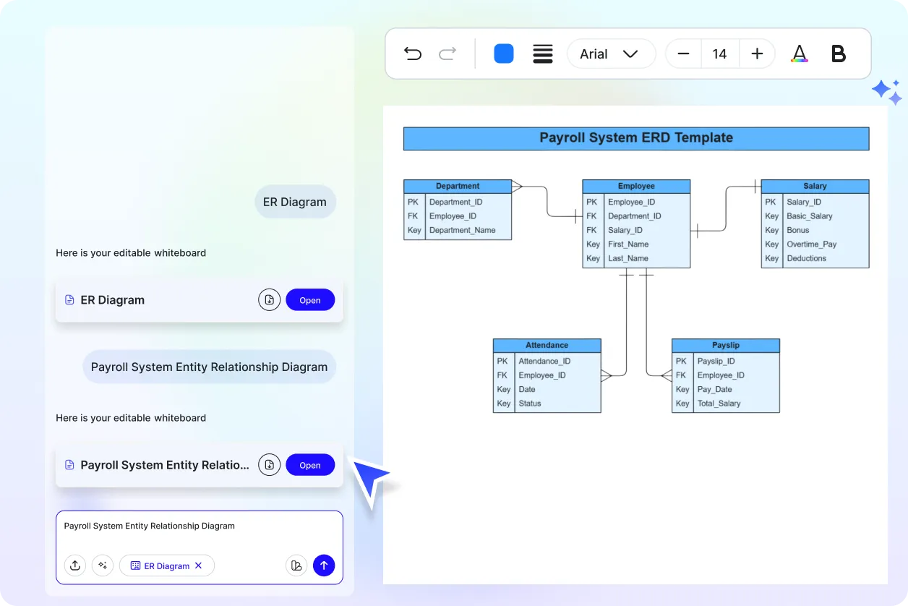This screenshot has width=908, height=606.
Task: Select the Salary table header
Action: [815, 186]
